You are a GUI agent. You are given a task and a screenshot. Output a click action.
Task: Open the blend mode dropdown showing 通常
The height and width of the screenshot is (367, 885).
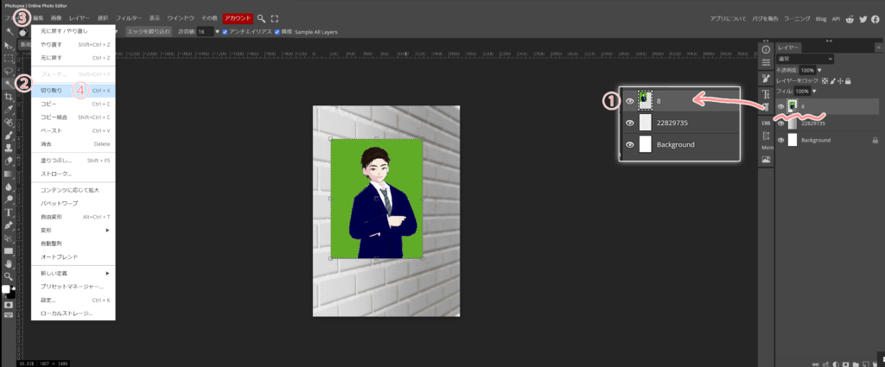click(x=805, y=59)
